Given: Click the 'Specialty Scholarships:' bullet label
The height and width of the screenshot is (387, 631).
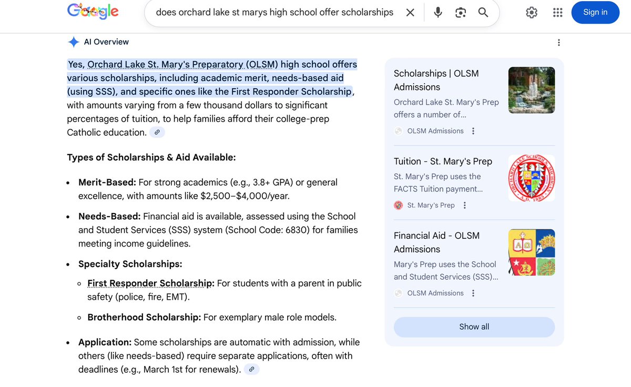Looking at the screenshot, I should tap(130, 264).
